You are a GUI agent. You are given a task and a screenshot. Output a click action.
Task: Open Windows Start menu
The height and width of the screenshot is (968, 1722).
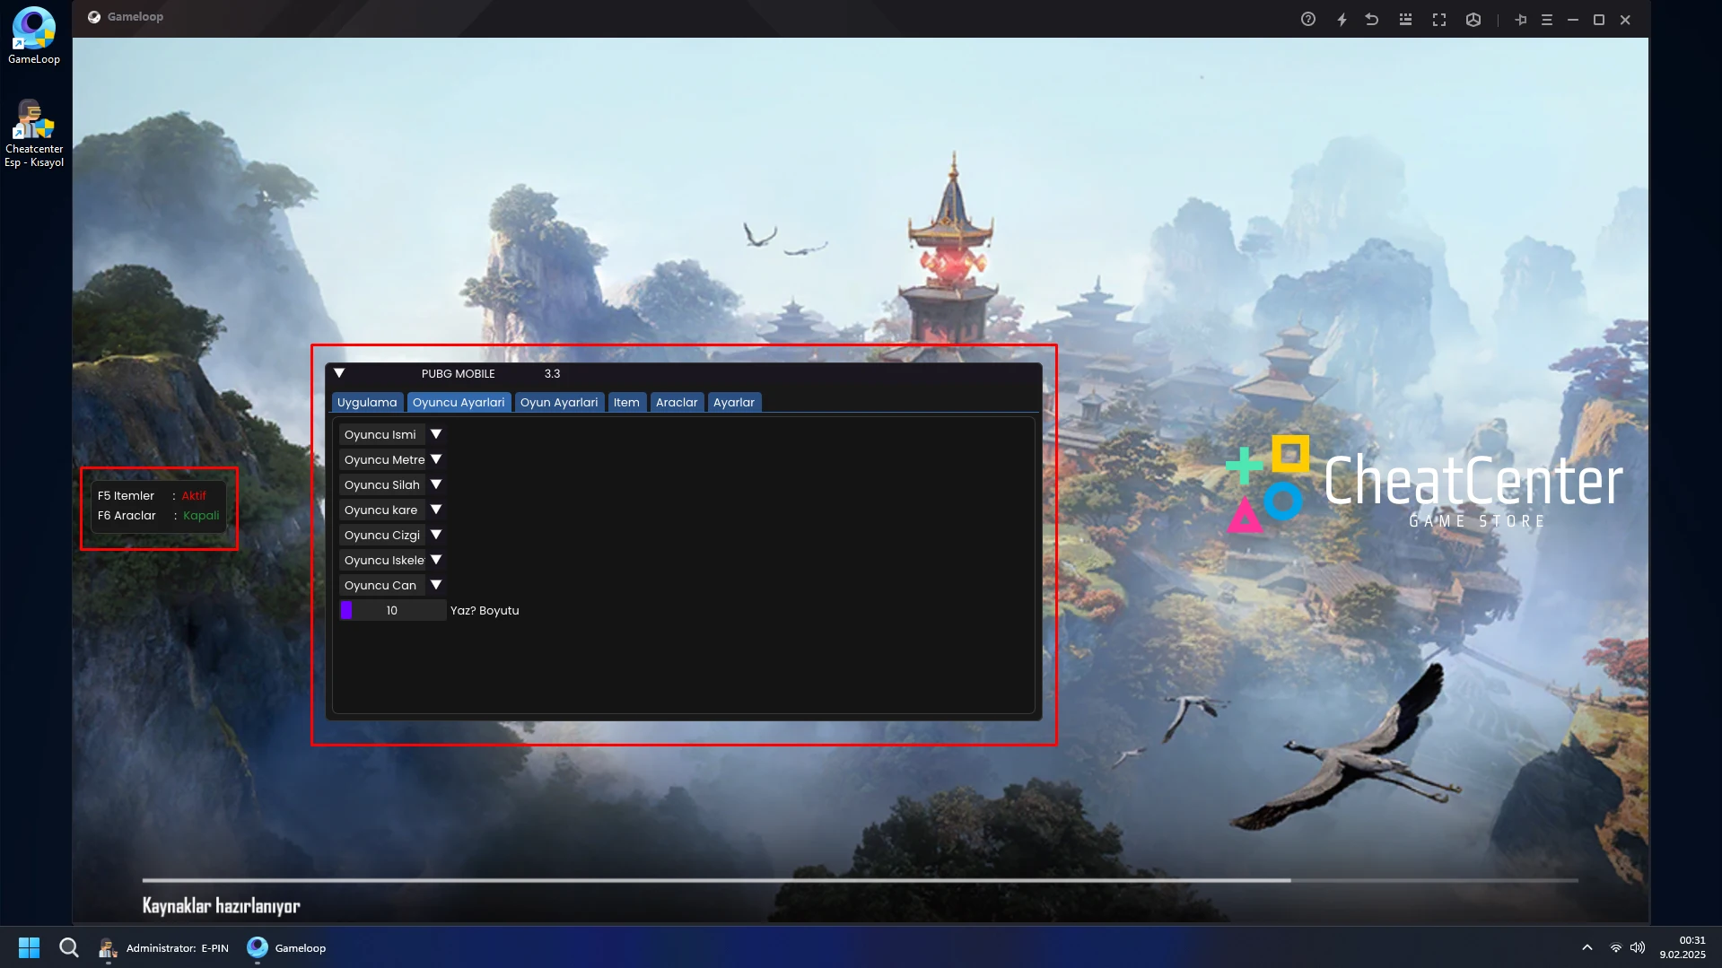click(x=29, y=947)
